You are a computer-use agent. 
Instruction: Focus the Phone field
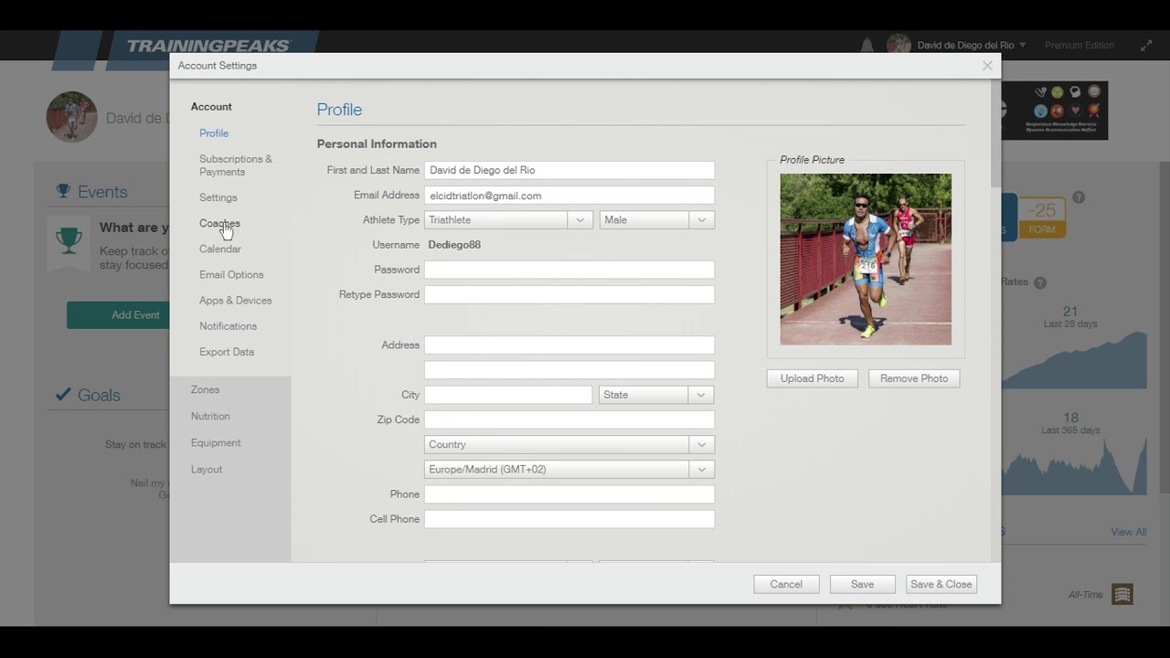click(569, 494)
